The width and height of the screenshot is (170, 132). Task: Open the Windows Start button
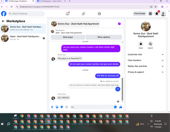pyautogui.click(x=2, y=124)
